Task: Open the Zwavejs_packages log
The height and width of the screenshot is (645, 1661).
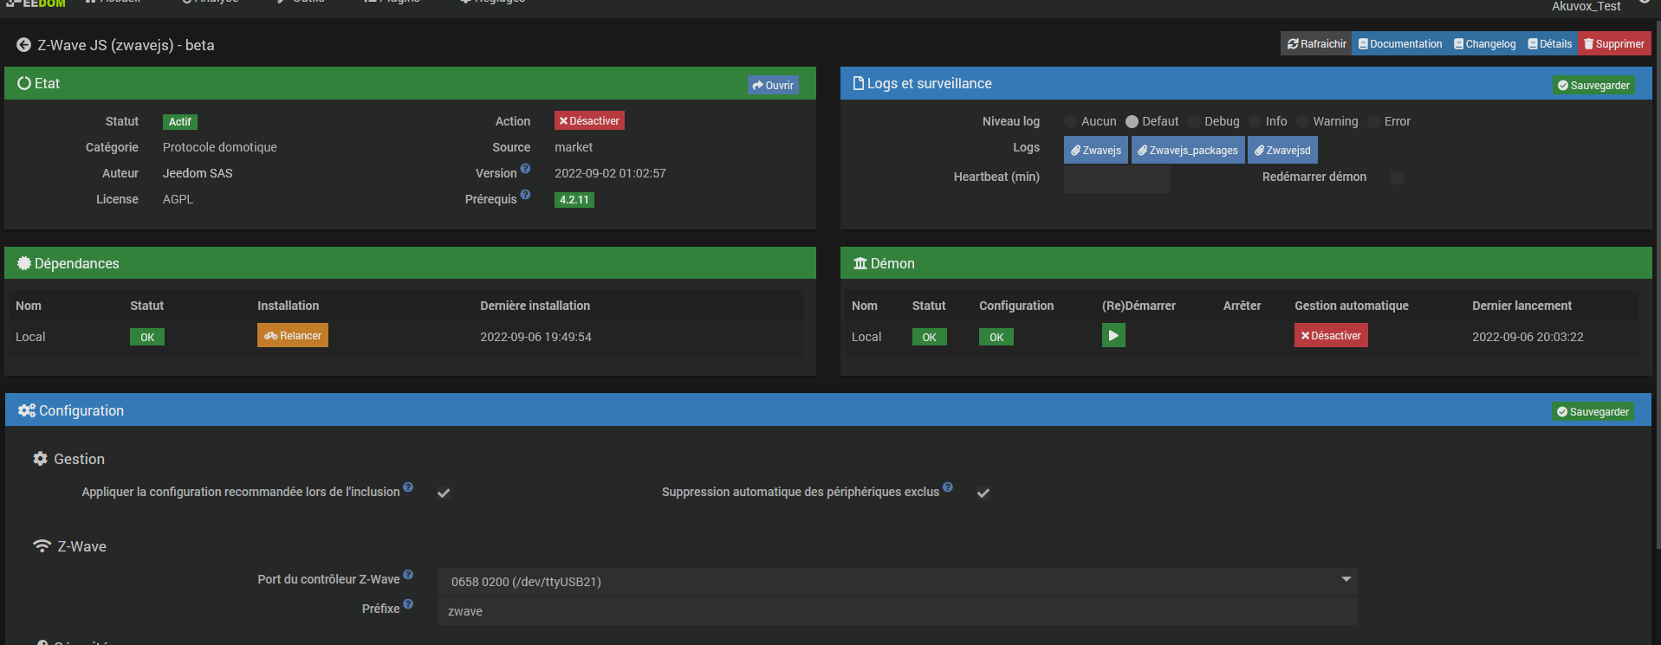Action: pos(1187,150)
